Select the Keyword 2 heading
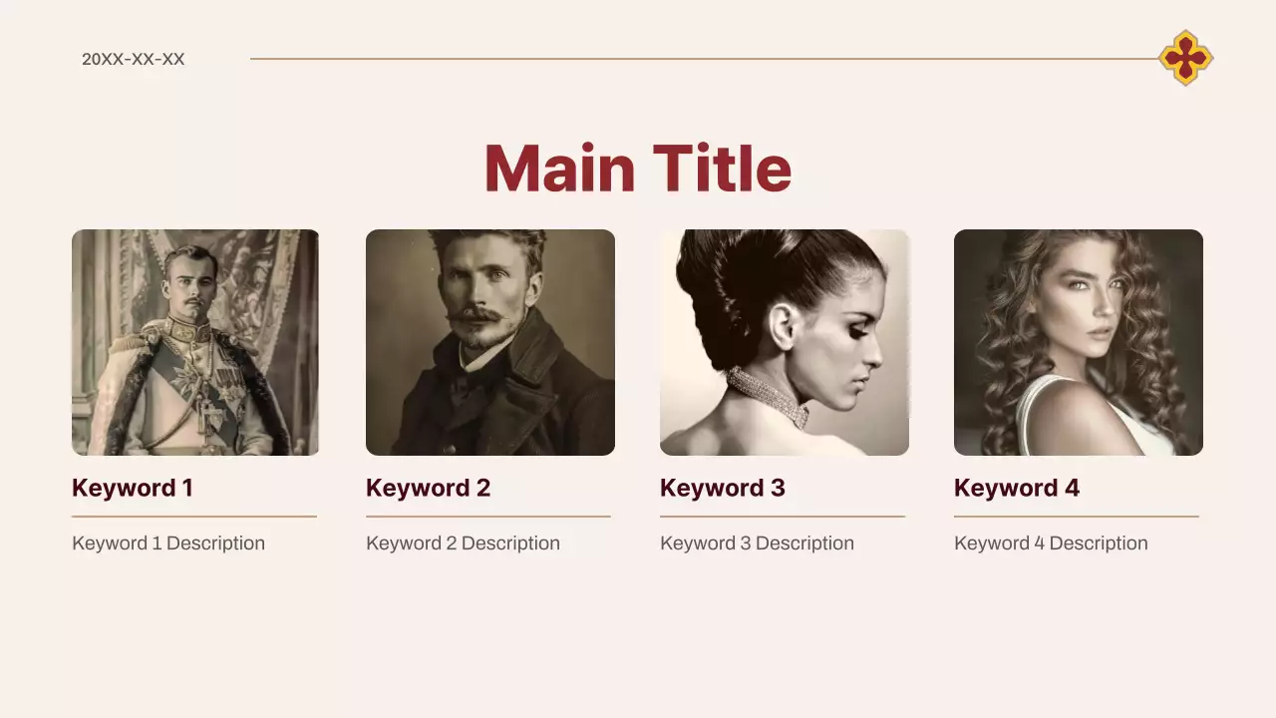Viewport: 1276px width, 718px height. pyautogui.click(x=429, y=488)
